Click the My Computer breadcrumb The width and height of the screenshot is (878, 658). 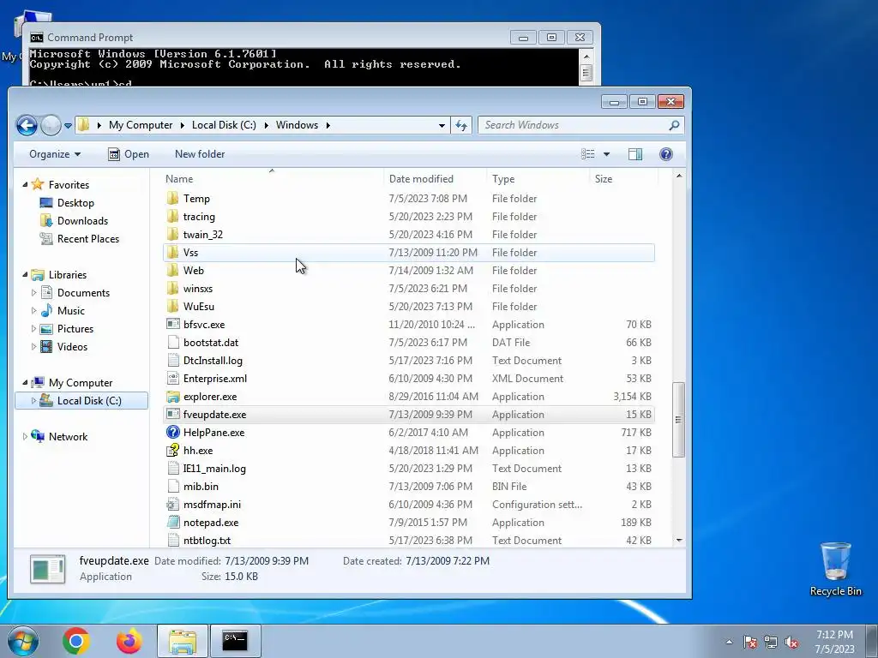(141, 125)
